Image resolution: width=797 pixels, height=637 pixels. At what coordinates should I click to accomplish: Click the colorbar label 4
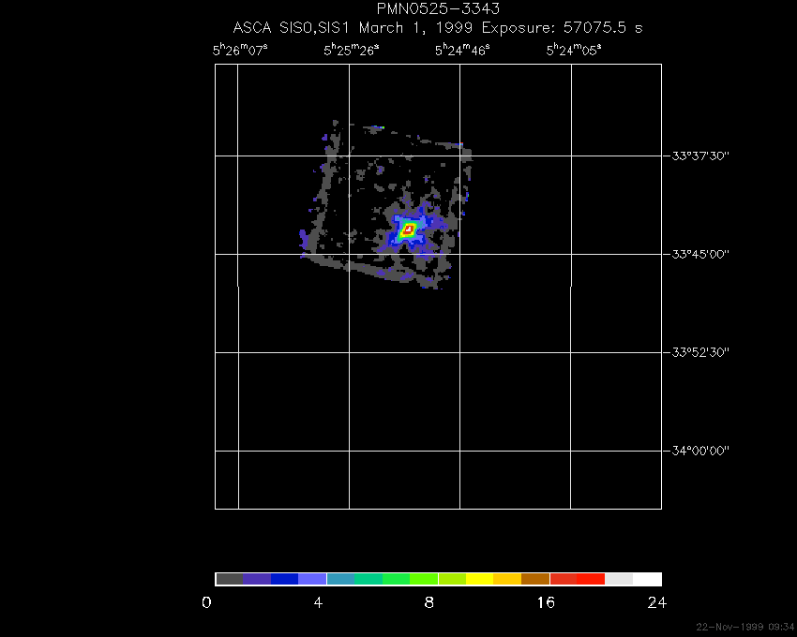pyautogui.click(x=318, y=603)
